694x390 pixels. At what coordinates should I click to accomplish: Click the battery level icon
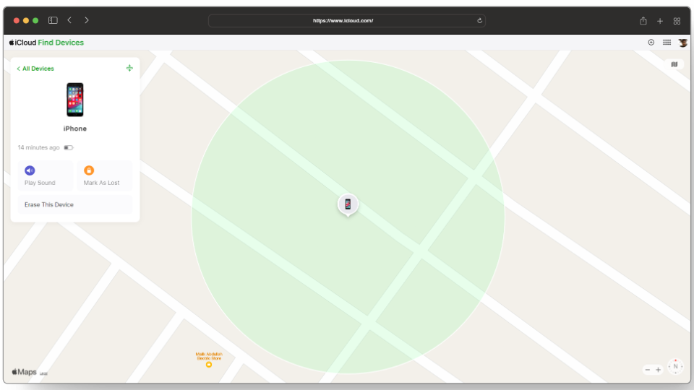coord(68,147)
